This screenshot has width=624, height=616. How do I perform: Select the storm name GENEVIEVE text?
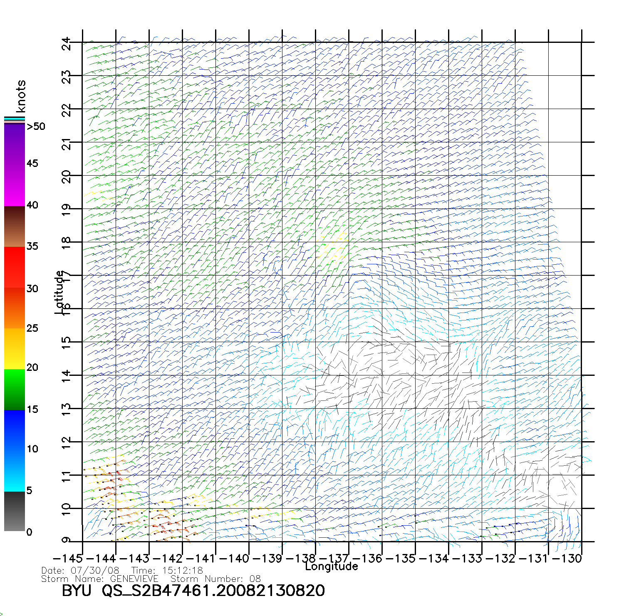click(x=134, y=579)
